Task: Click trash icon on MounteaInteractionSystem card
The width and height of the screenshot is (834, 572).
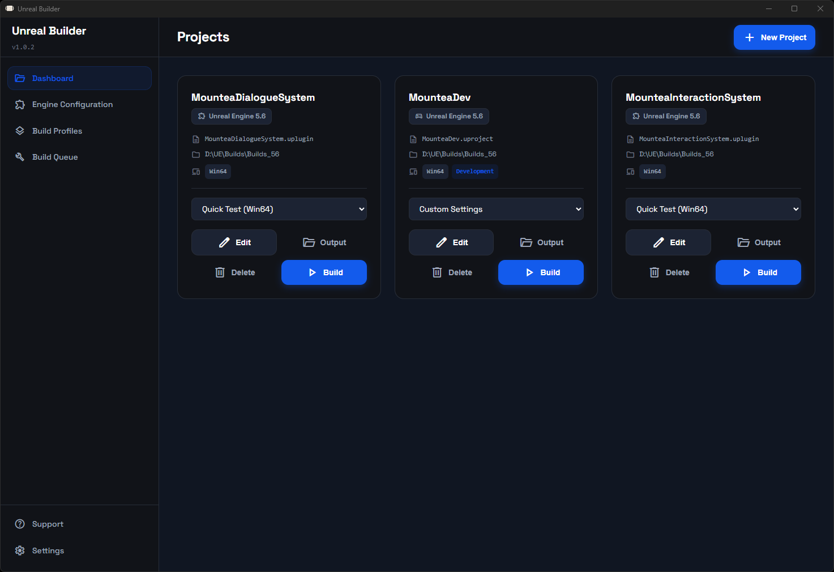Action: click(655, 272)
